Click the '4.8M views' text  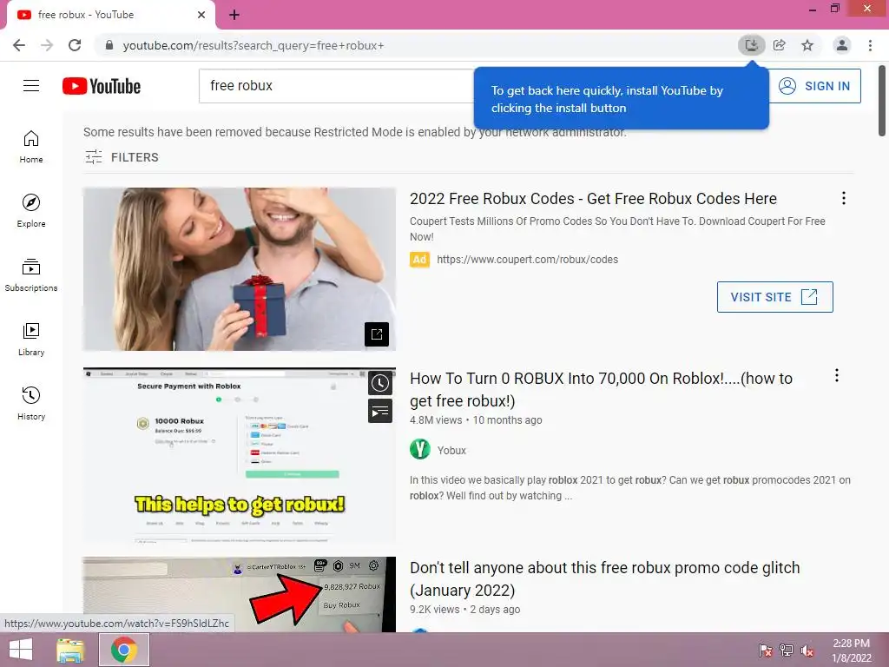(436, 420)
